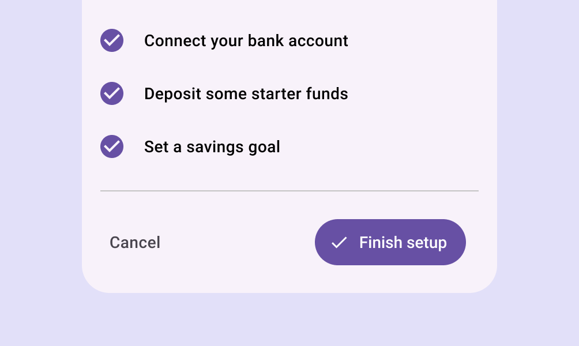579x346 pixels.
Task: Select the Deposit some starter funds label
Action: (x=246, y=94)
